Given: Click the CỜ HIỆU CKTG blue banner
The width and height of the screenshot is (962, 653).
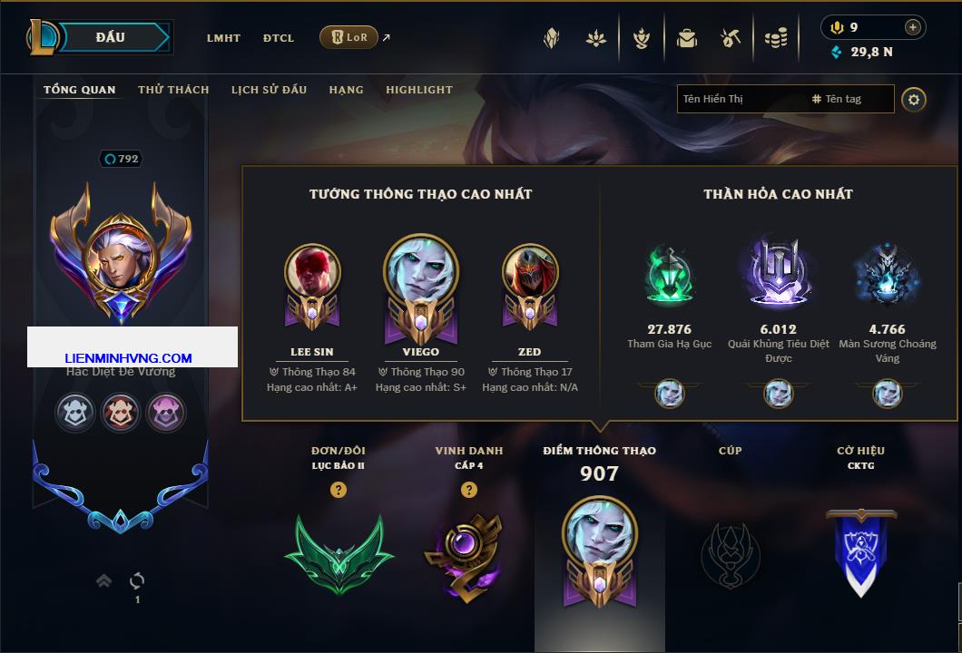Looking at the screenshot, I should point(860,552).
